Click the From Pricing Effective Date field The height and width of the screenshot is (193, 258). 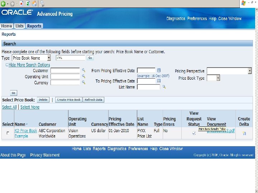[x=146, y=70]
